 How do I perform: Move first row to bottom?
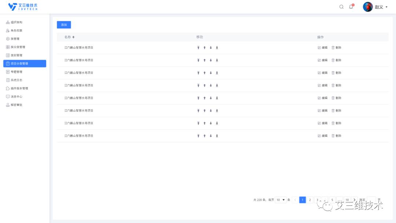point(217,47)
